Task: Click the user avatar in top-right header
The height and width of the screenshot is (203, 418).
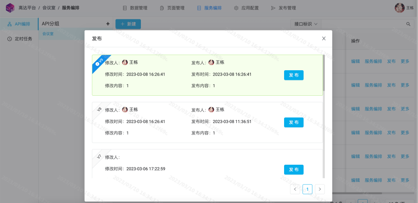Action: (x=399, y=8)
